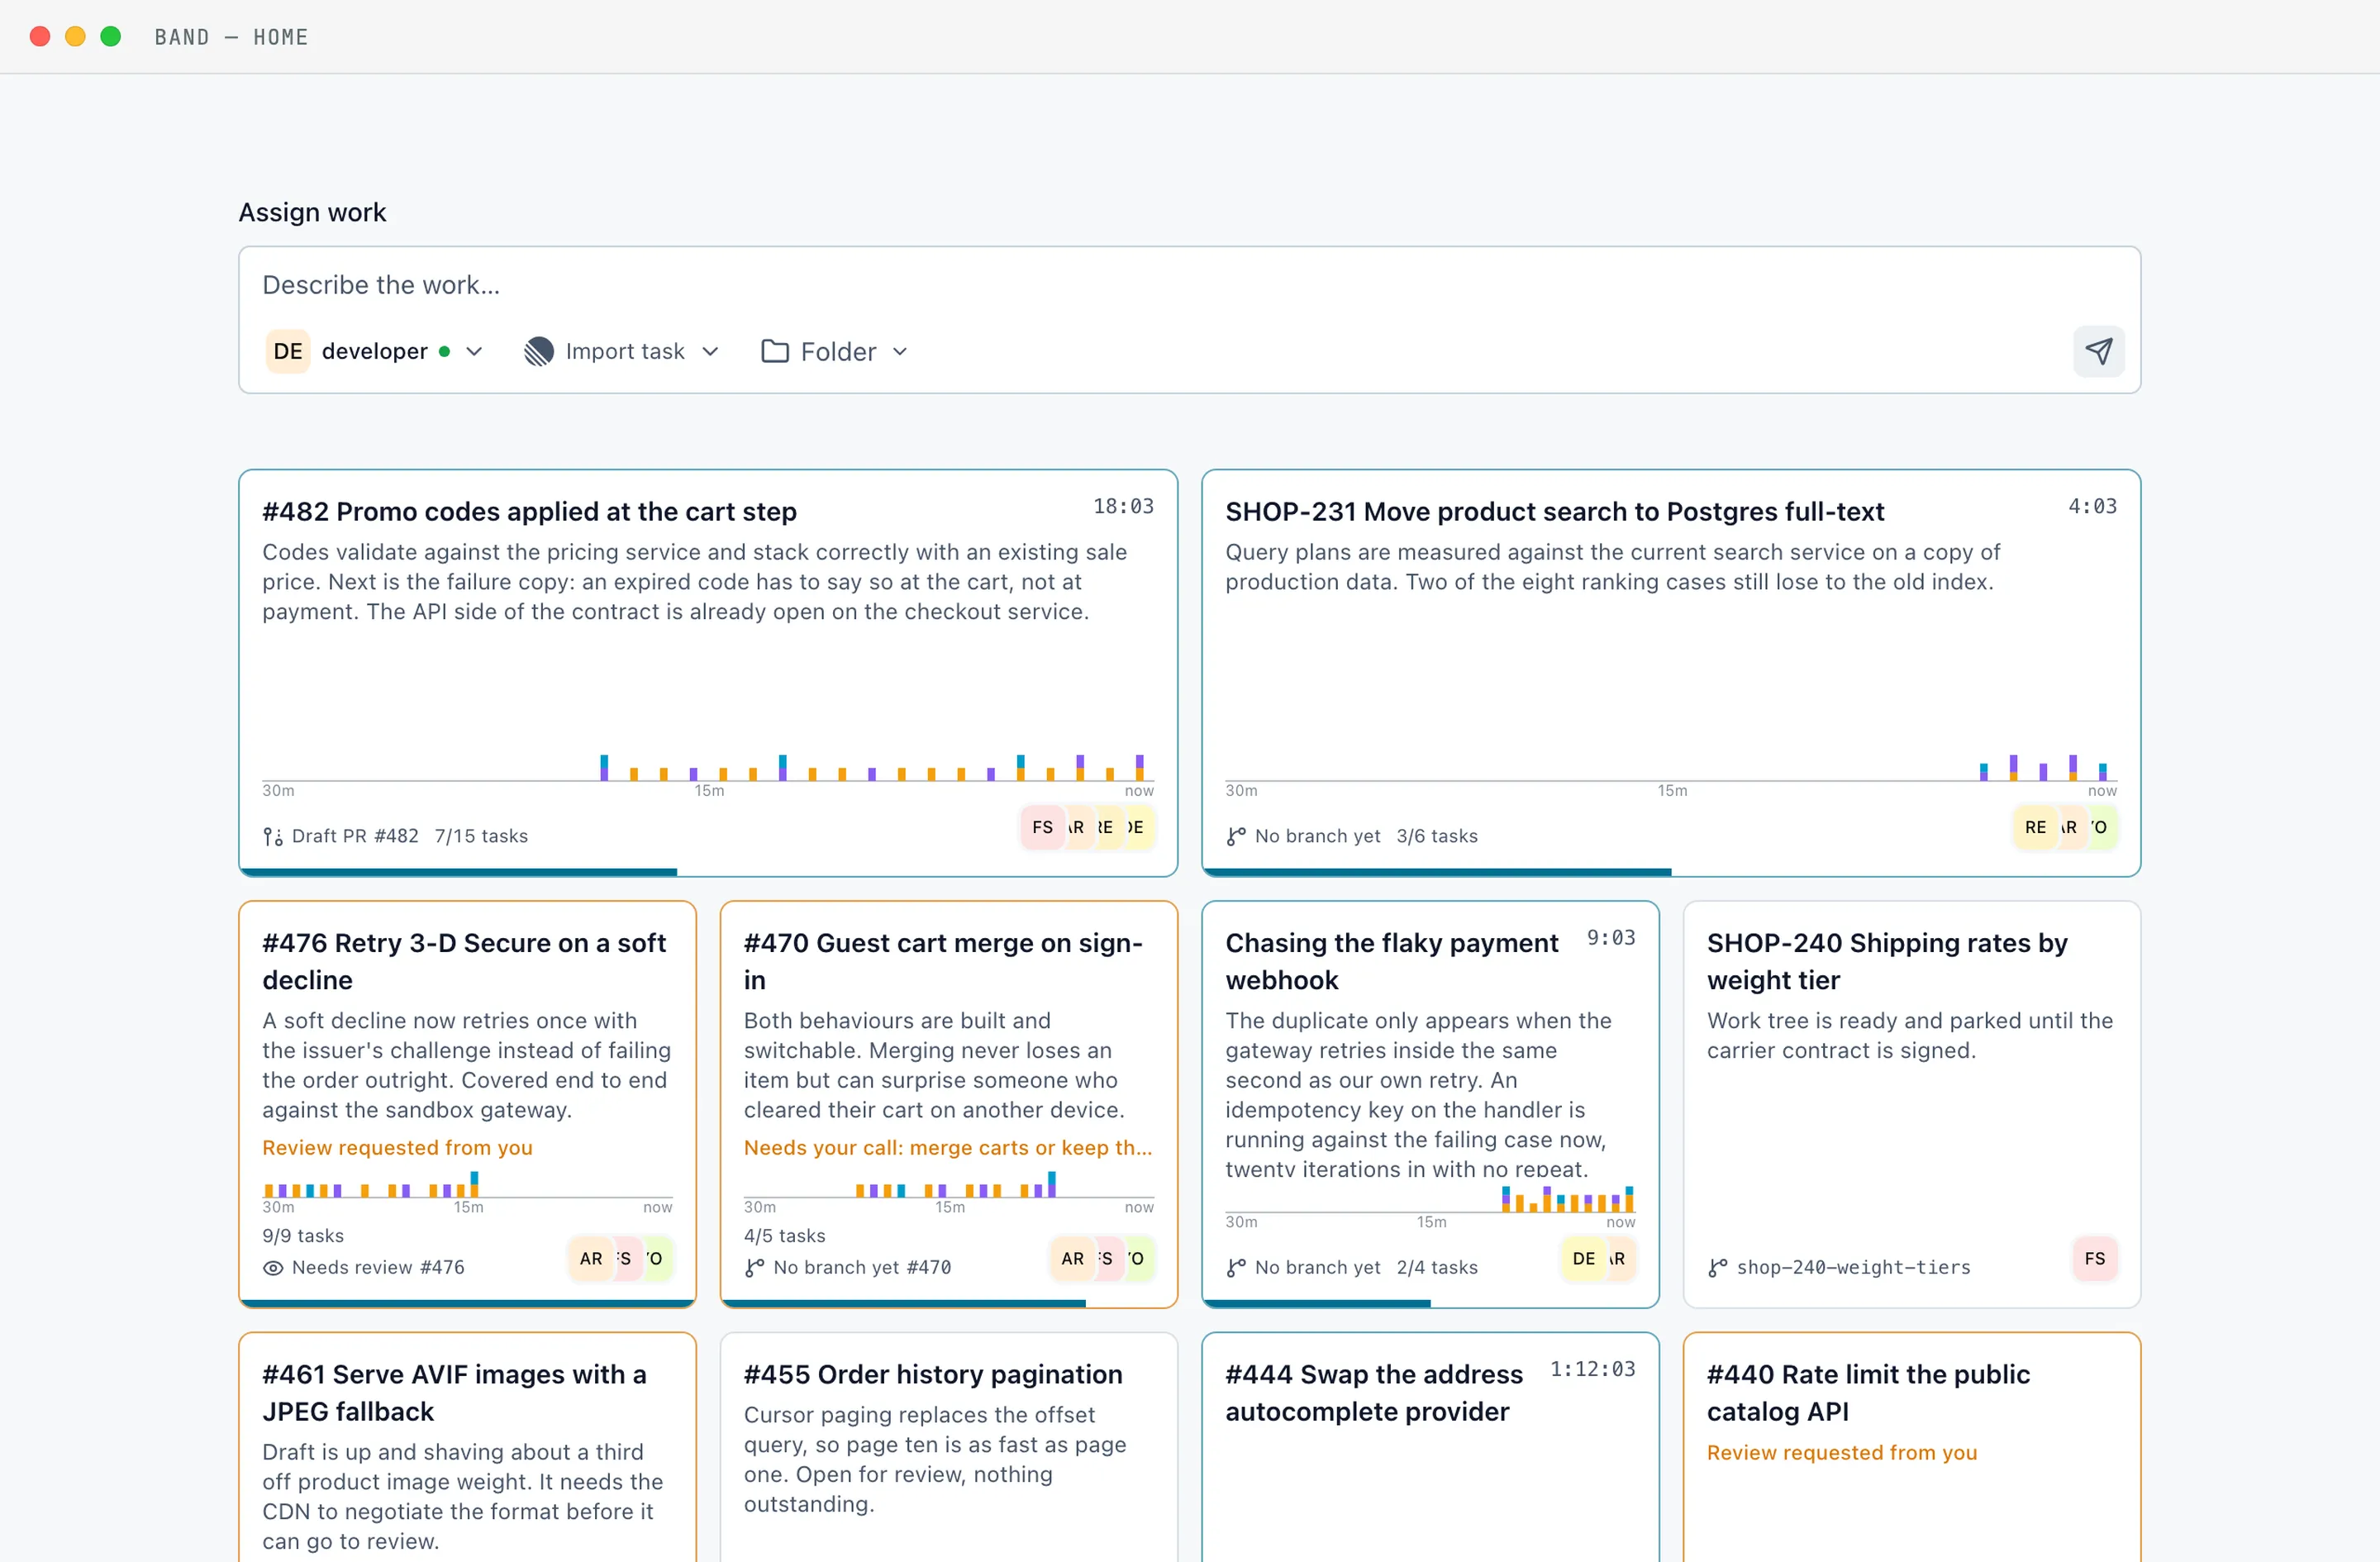Click Review requested from you on #476
The width and height of the screenshot is (2380, 1562).
(x=397, y=1147)
